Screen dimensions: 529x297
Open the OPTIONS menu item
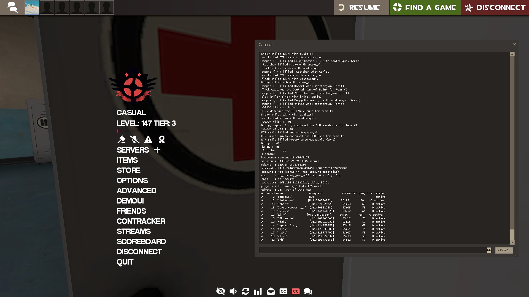click(132, 181)
